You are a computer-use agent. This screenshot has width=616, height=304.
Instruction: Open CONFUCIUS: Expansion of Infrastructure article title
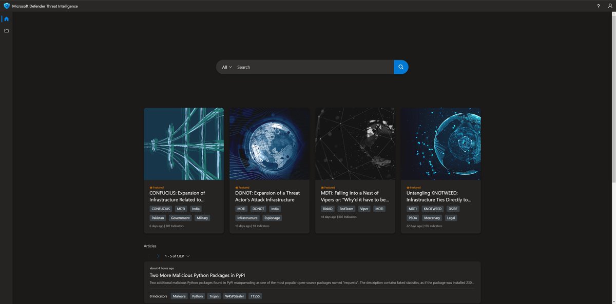(178, 196)
